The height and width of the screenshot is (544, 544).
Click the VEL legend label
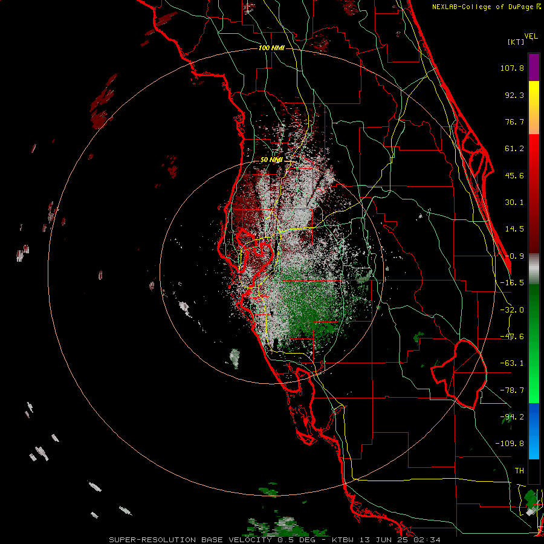531,36
